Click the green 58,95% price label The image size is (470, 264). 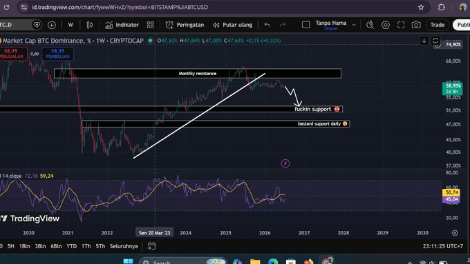pos(452,88)
